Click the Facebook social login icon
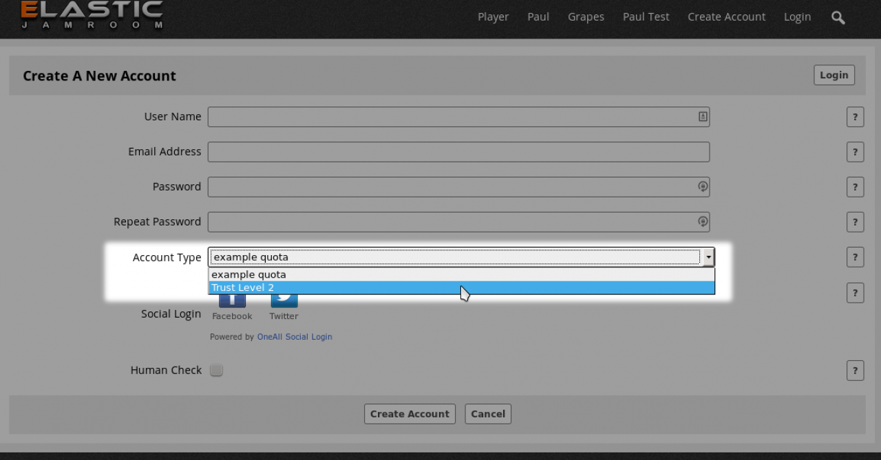The image size is (881, 460). pyautogui.click(x=232, y=300)
